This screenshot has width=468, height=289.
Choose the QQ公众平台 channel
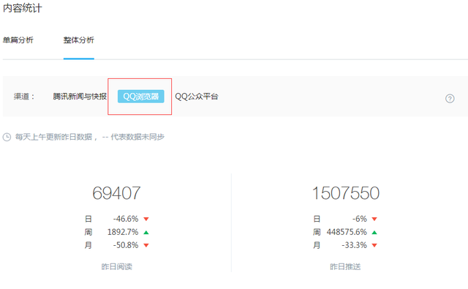click(x=197, y=97)
